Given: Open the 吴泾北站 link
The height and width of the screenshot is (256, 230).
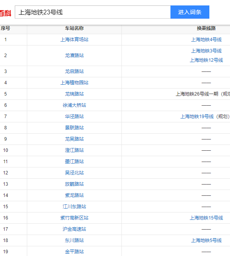Looking at the screenshot, I should coord(74,173).
